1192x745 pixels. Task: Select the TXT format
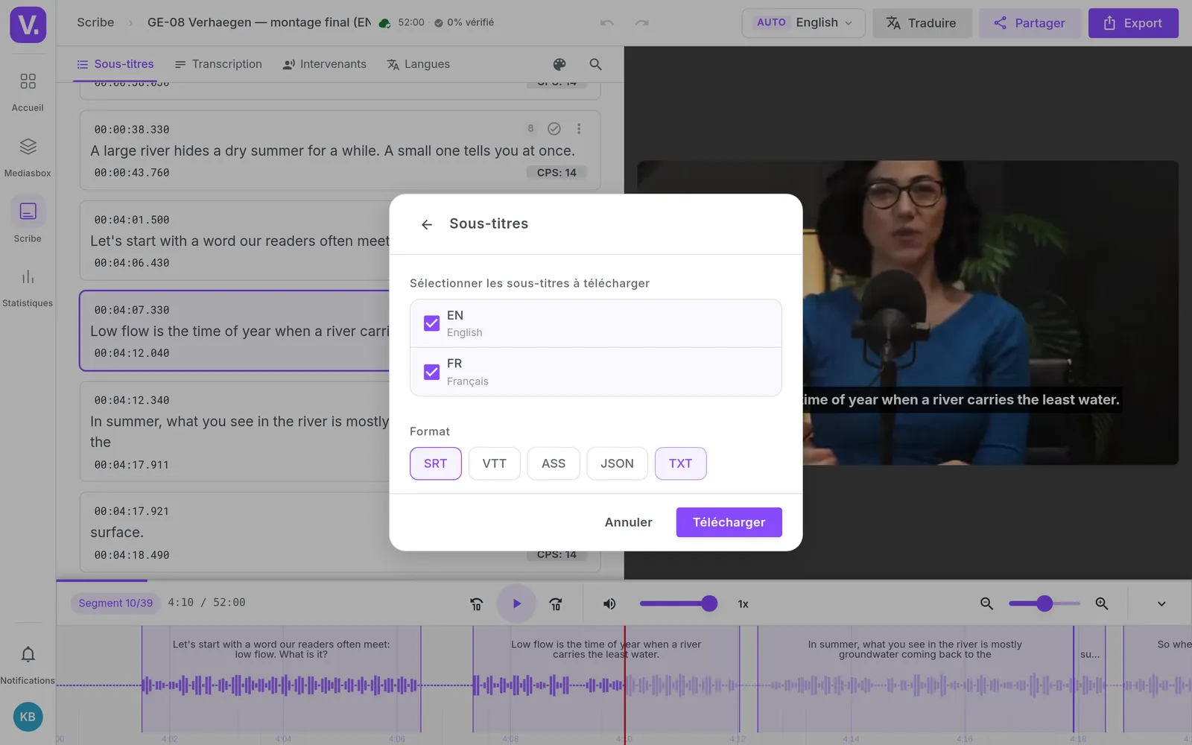tap(681, 463)
